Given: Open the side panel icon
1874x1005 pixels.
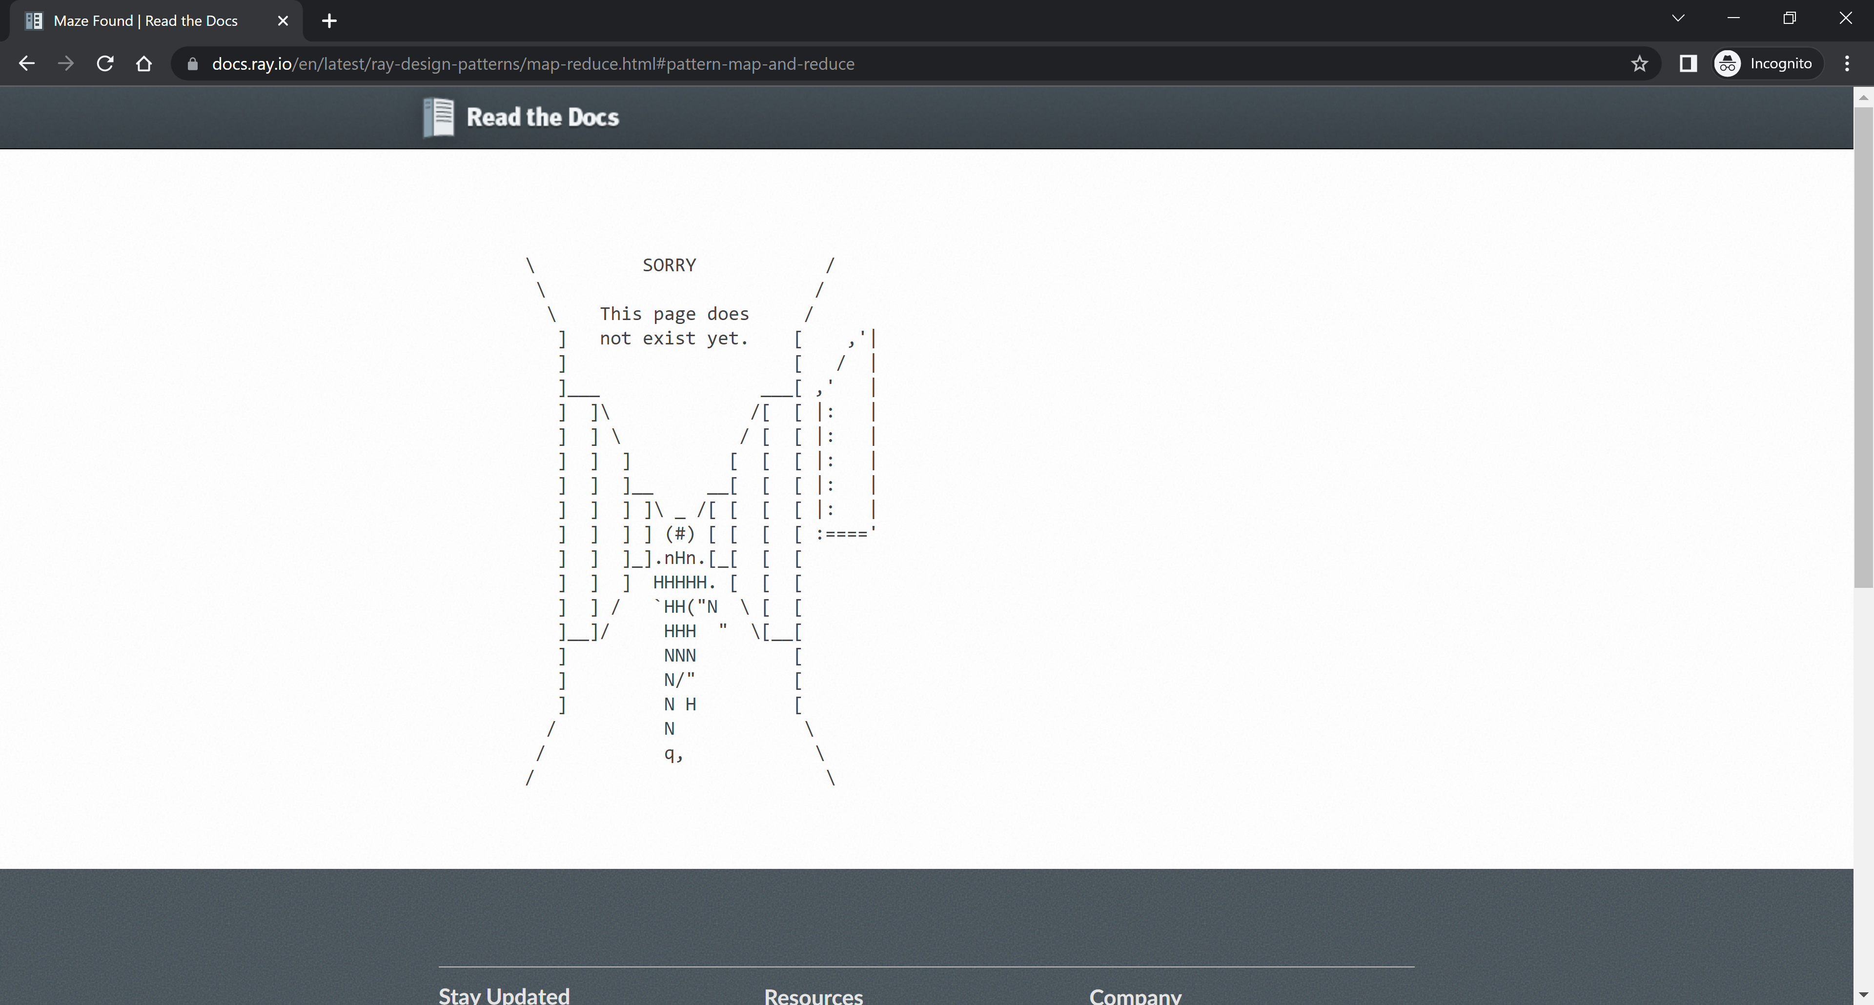Looking at the screenshot, I should click(x=1688, y=64).
